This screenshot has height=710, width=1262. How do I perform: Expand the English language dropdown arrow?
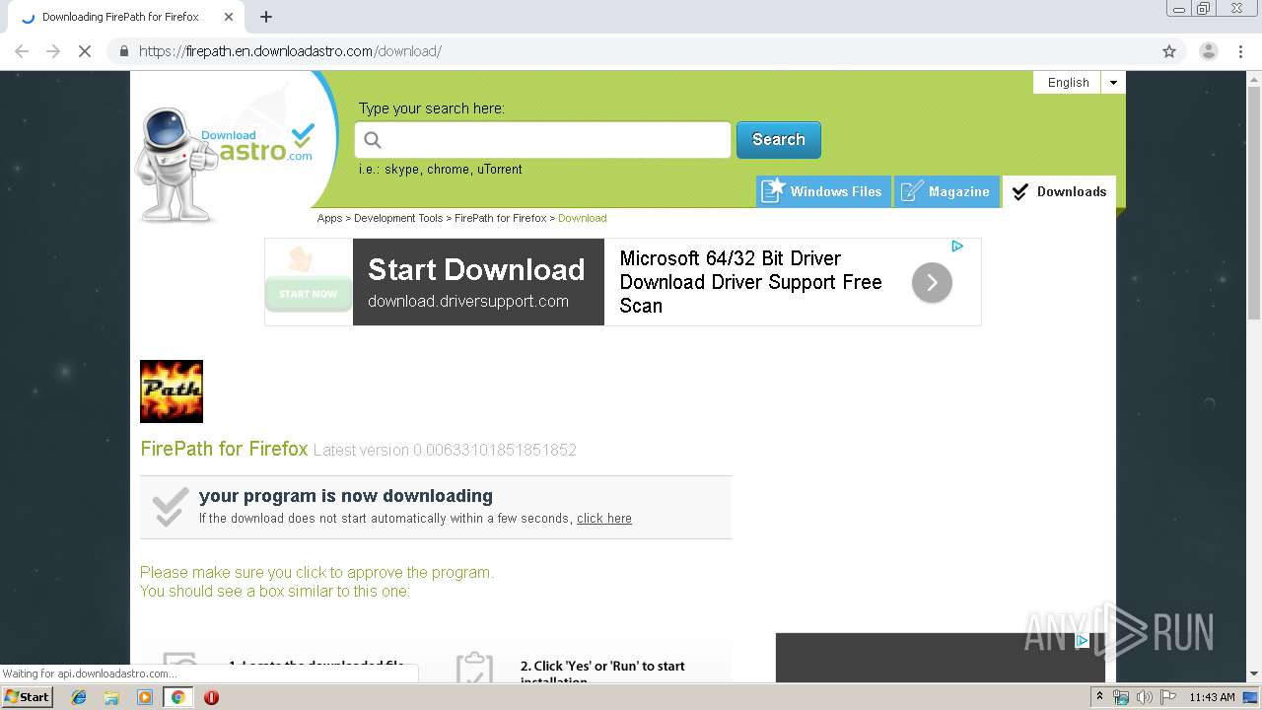pos(1113,83)
